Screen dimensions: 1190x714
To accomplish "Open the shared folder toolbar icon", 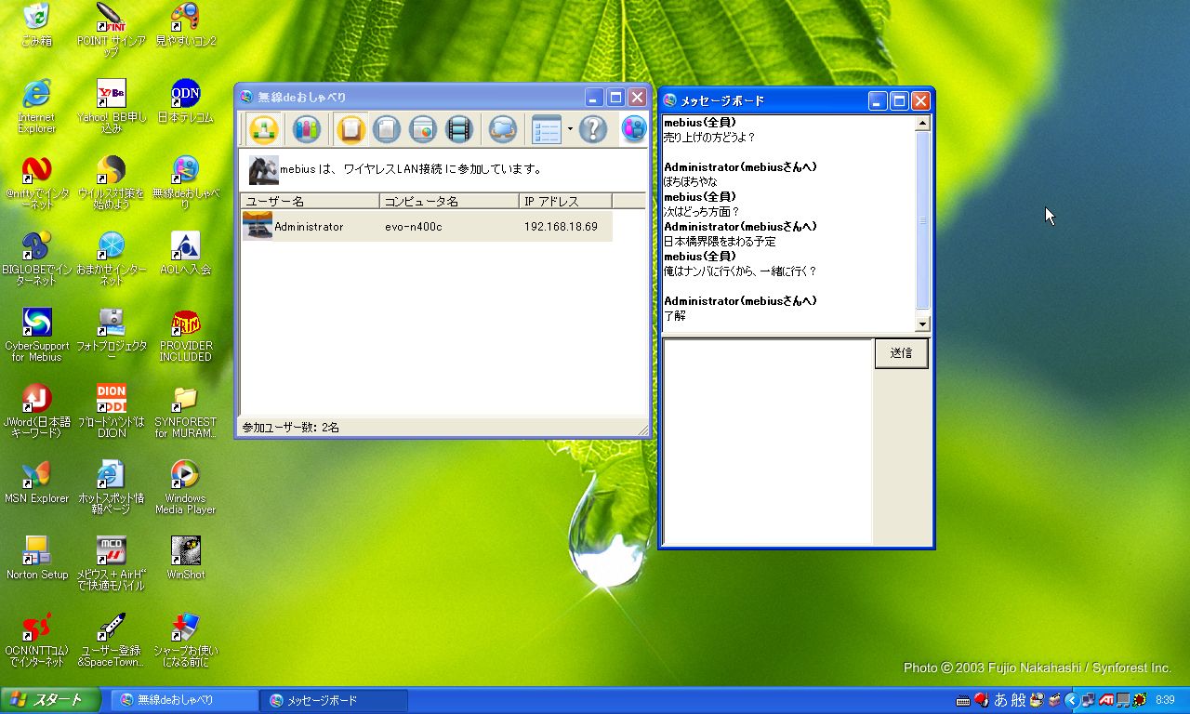I will tap(503, 129).
